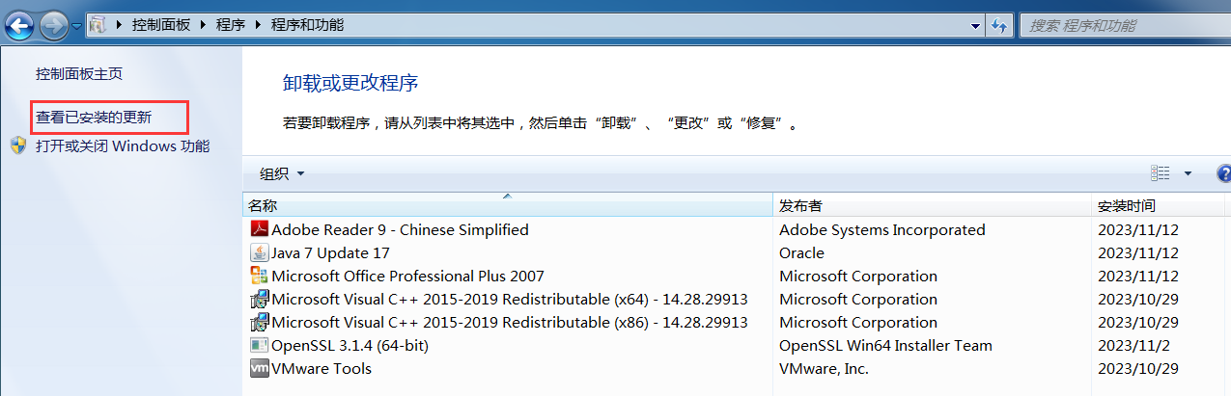This screenshot has width=1231, height=396.
Task: Click publisher VMware, Inc. cell
Action: tap(824, 368)
